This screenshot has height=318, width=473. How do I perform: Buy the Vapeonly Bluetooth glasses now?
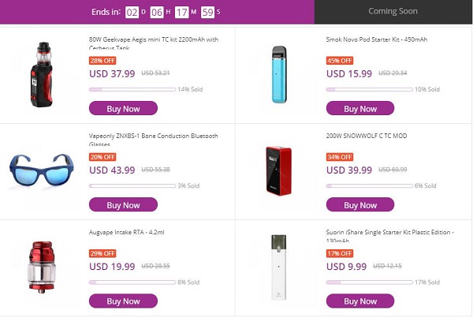coord(123,205)
